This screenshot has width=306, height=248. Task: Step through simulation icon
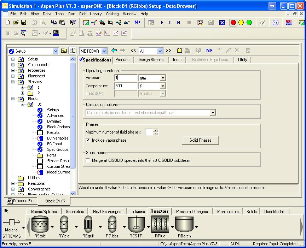tap(170, 22)
